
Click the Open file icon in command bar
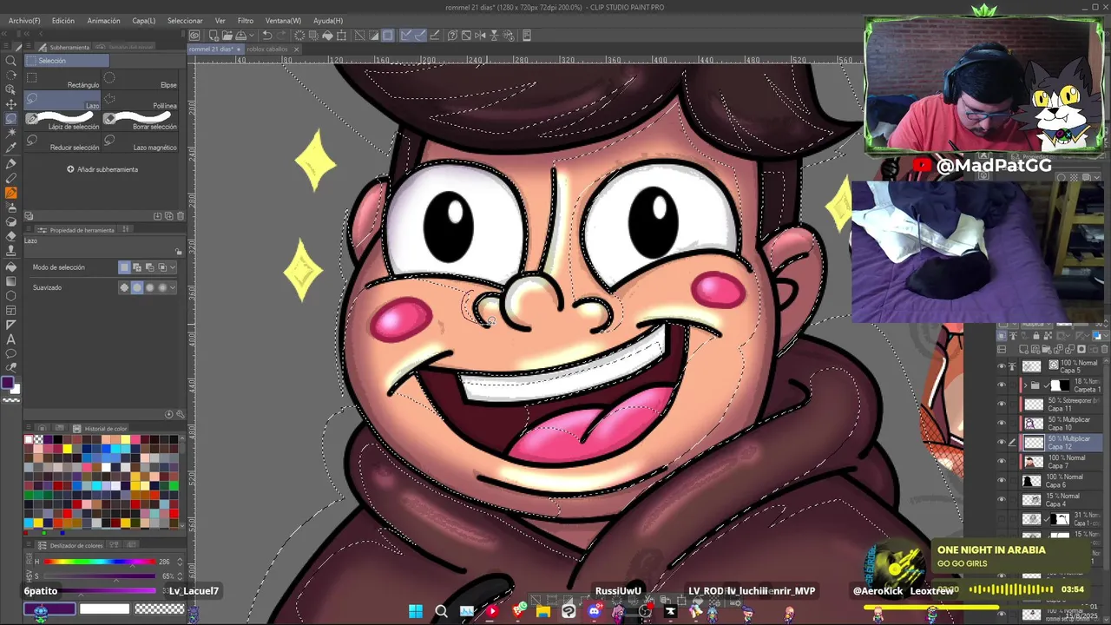click(226, 36)
